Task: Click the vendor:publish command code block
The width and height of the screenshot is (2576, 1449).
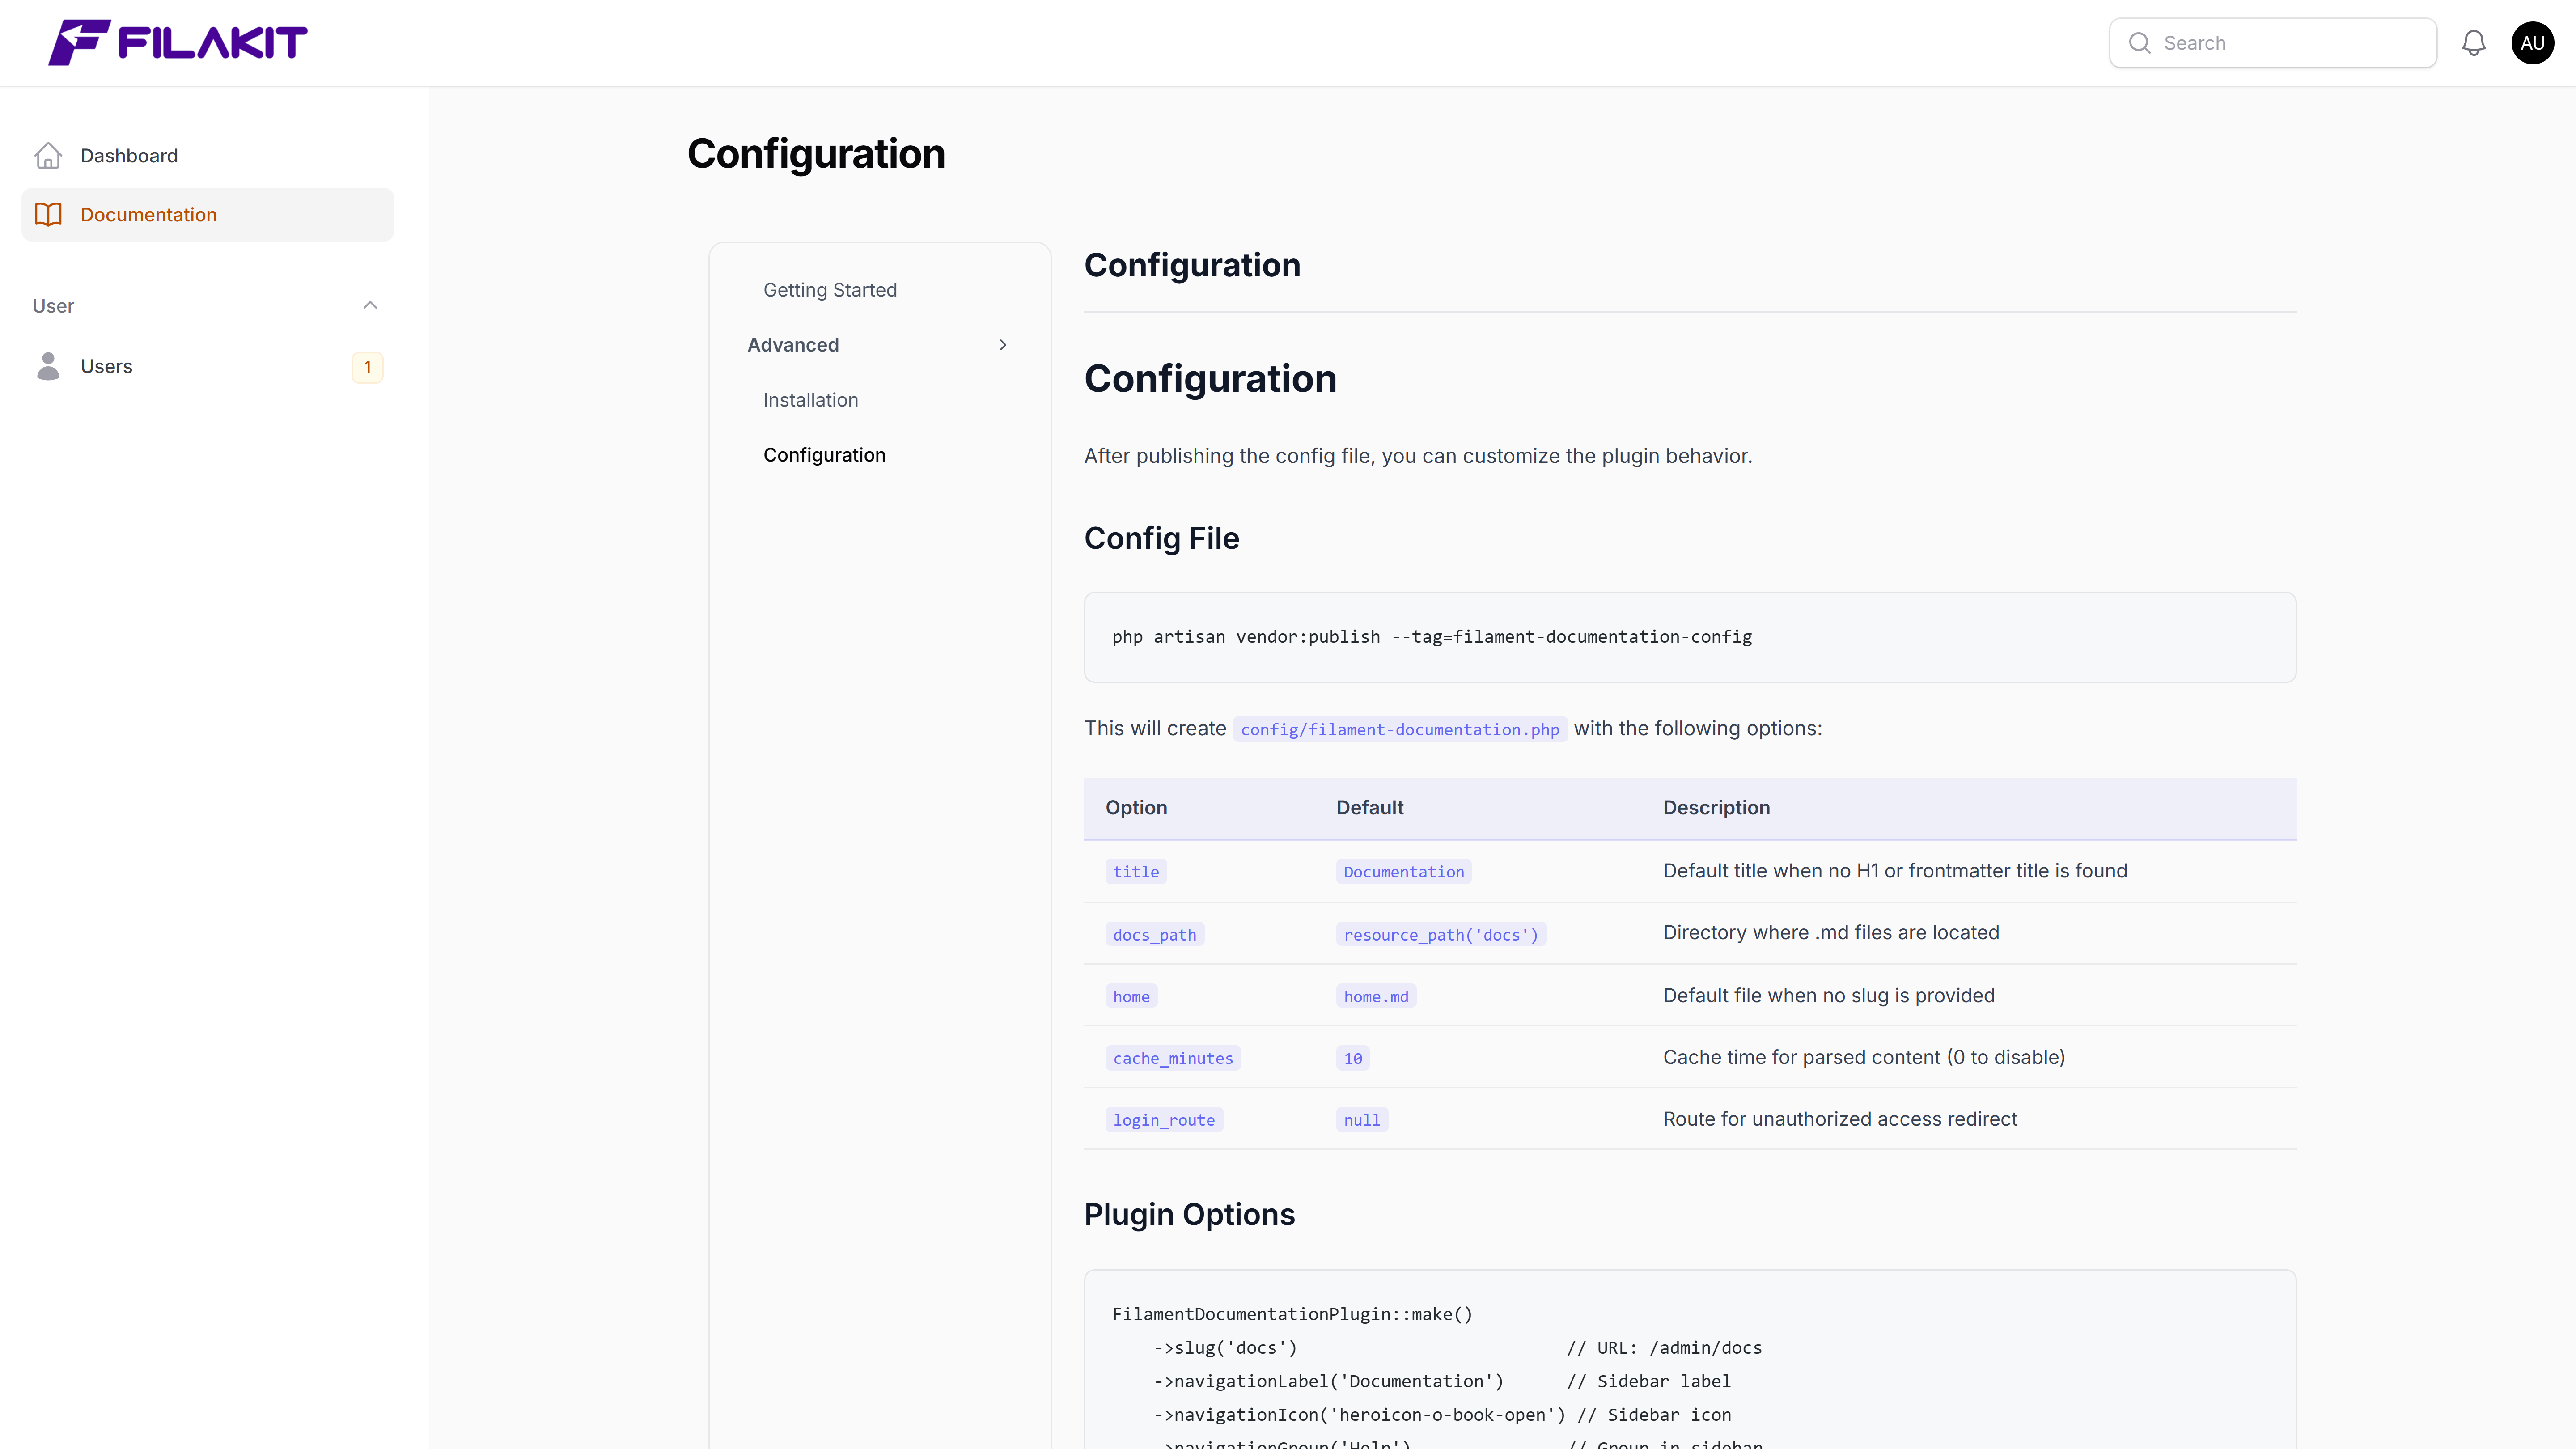Action: coord(1690,637)
